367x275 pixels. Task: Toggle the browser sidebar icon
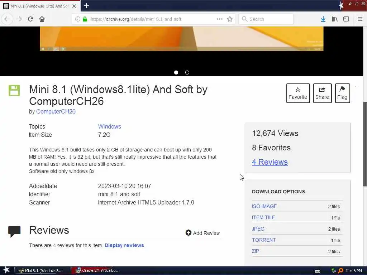click(x=346, y=19)
